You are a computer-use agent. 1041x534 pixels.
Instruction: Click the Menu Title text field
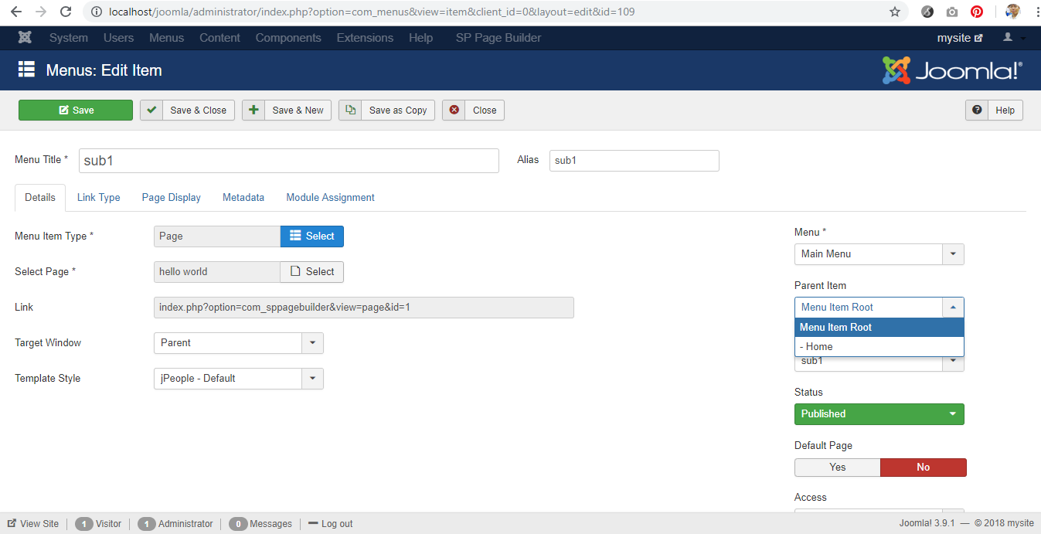click(x=289, y=161)
